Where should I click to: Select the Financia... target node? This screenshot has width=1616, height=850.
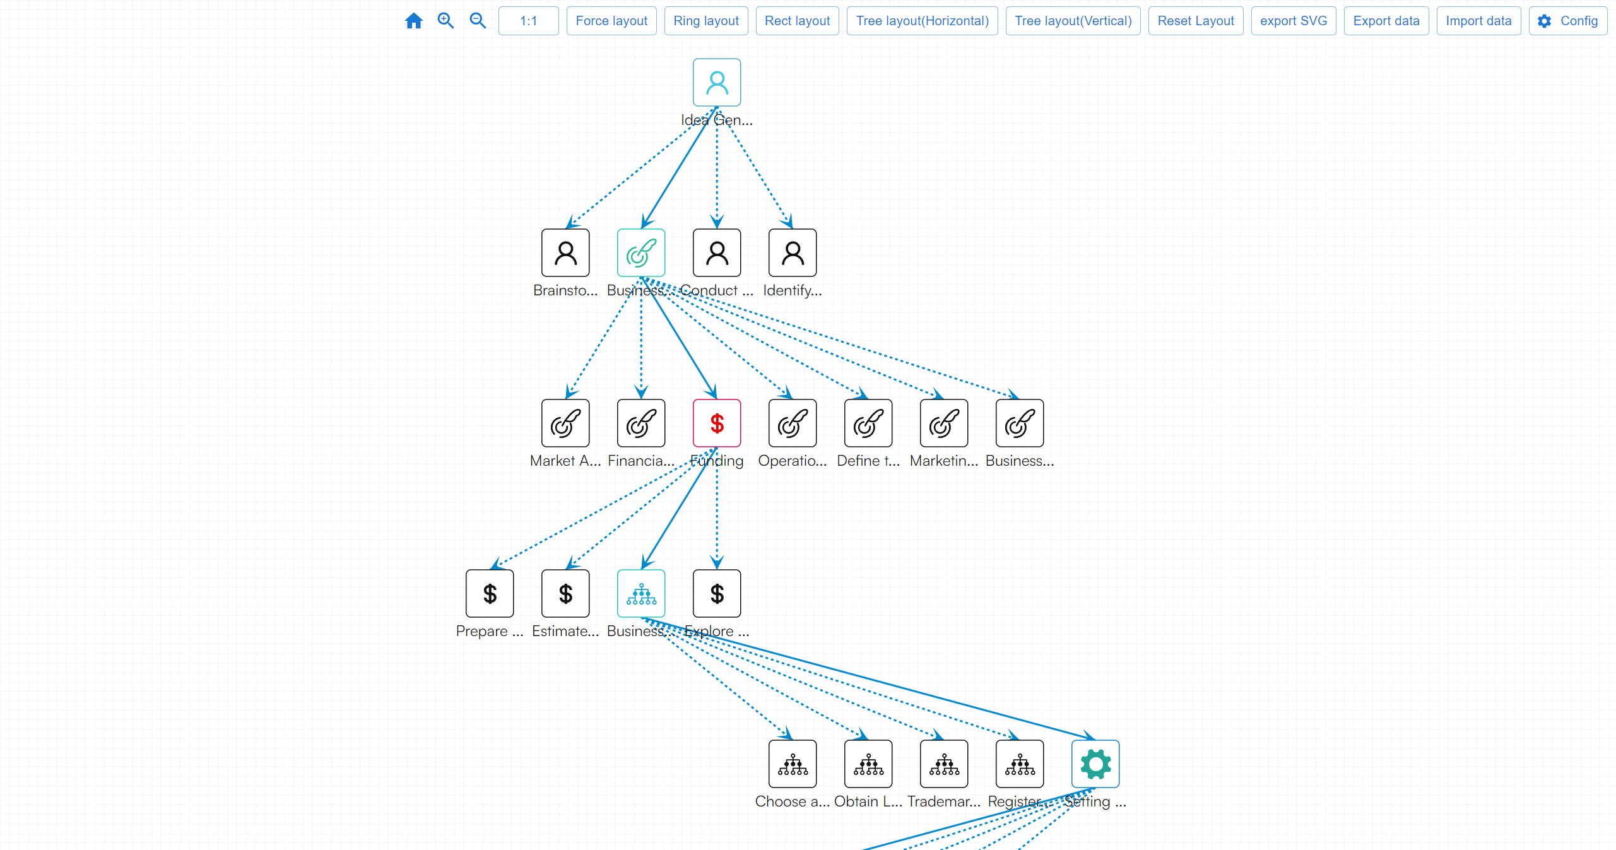(x=641, y=423)
